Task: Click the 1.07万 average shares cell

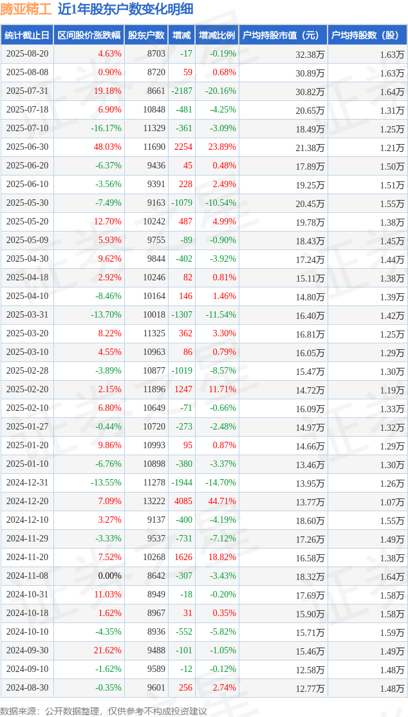Action: coord(367,502)
